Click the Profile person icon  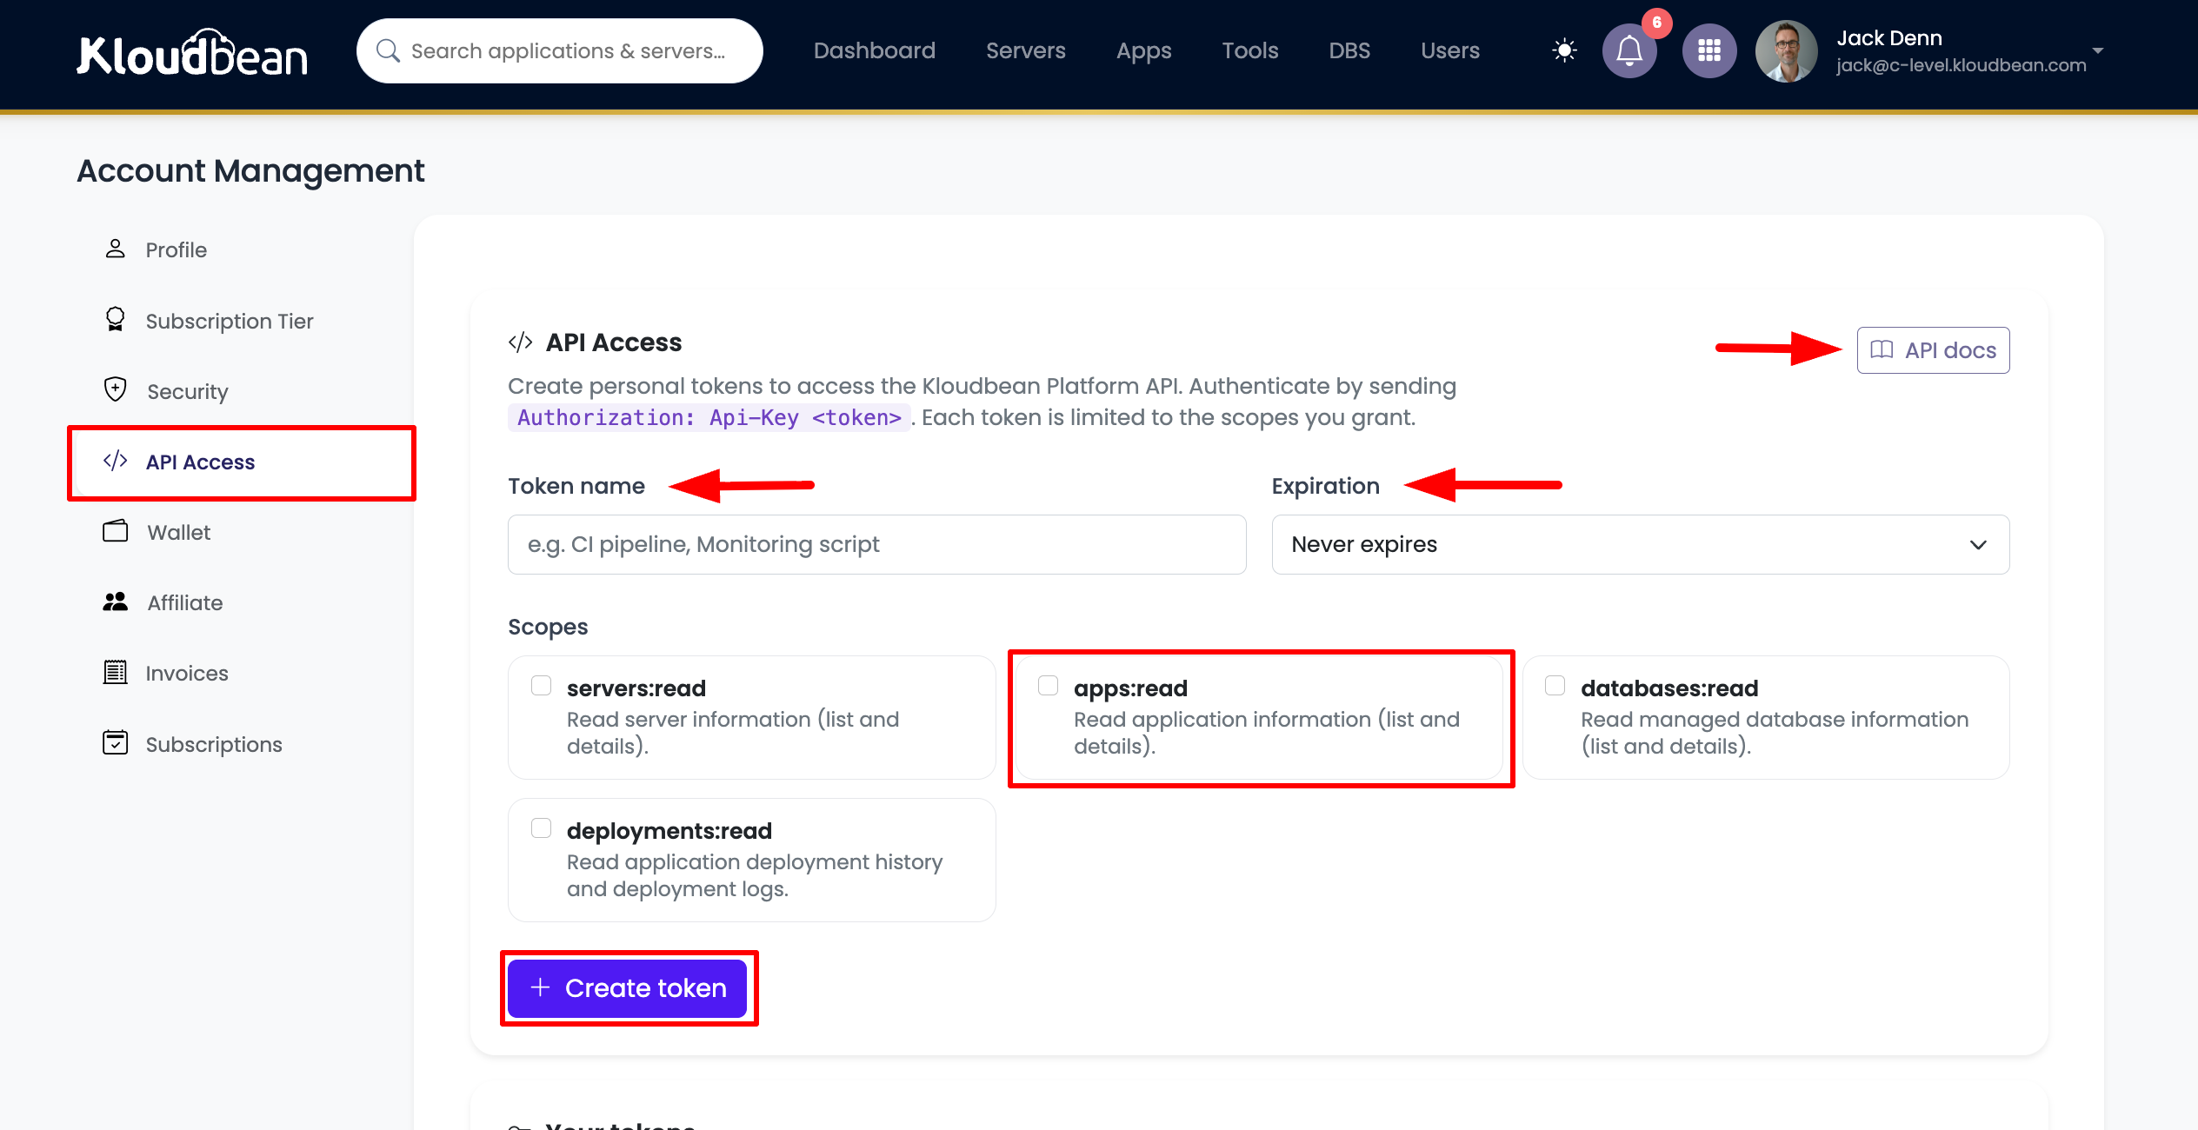[x=115, y=249]
